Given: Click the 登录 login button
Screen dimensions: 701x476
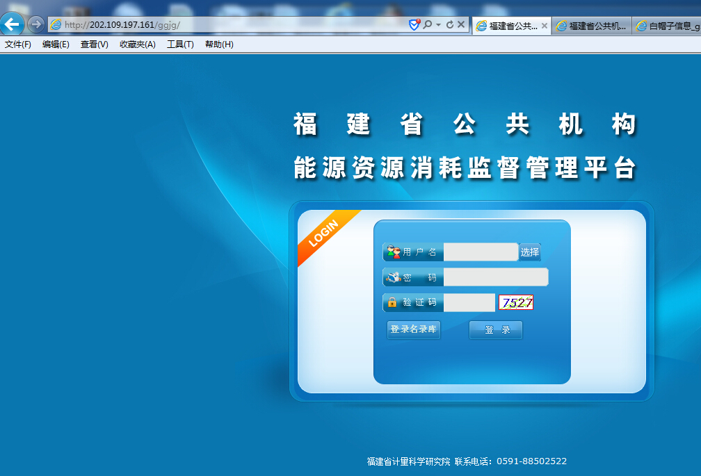Looking at the screenshot, I should [496, 330].
